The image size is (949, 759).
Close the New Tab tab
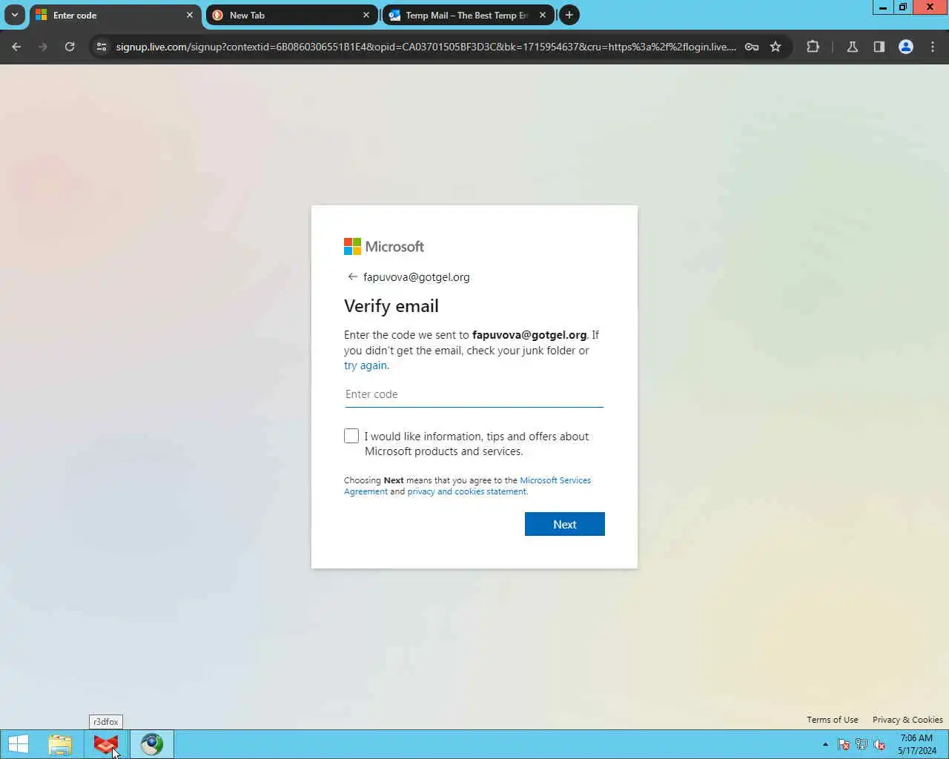click(366, 15)
